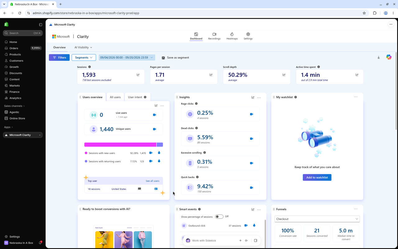
Task: Open the Recordings view
Action: coord(214,36)
